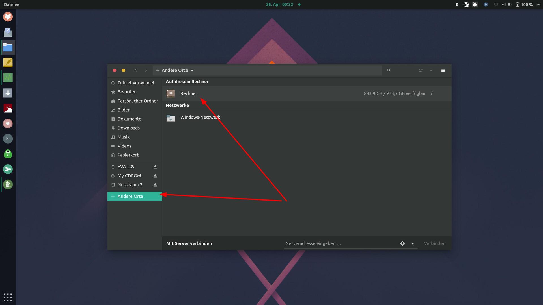Eject the My CDROM drive

click(155, 176)
